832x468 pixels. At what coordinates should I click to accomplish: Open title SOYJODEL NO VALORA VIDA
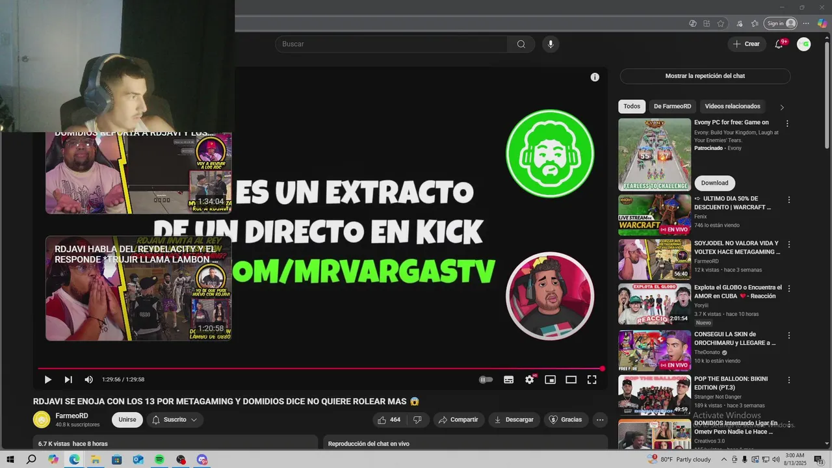tap(737, 248)
